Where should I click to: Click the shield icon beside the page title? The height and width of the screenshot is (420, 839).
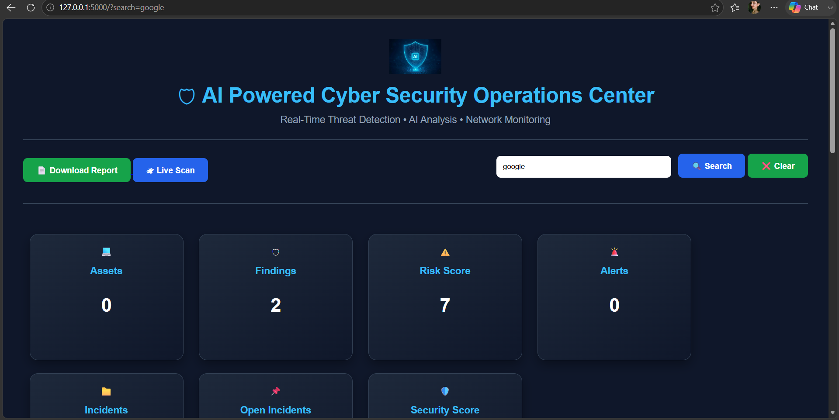pos(187,96)
